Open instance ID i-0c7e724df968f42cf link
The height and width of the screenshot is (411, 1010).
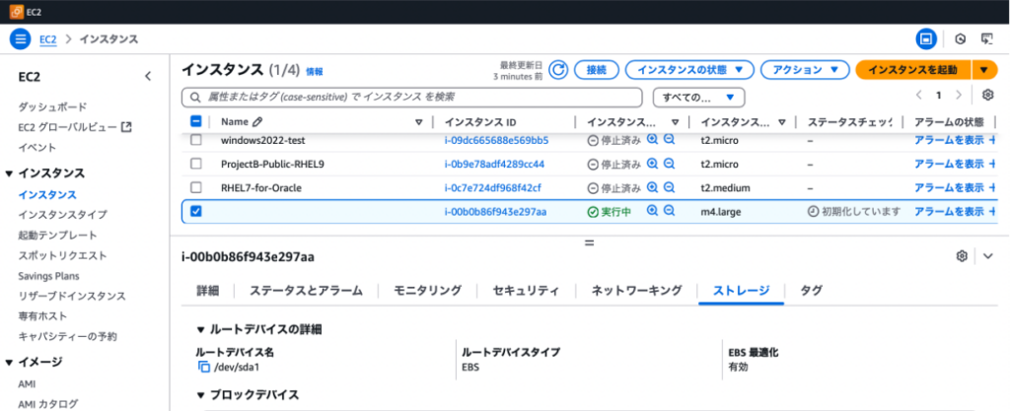(493, 188)
